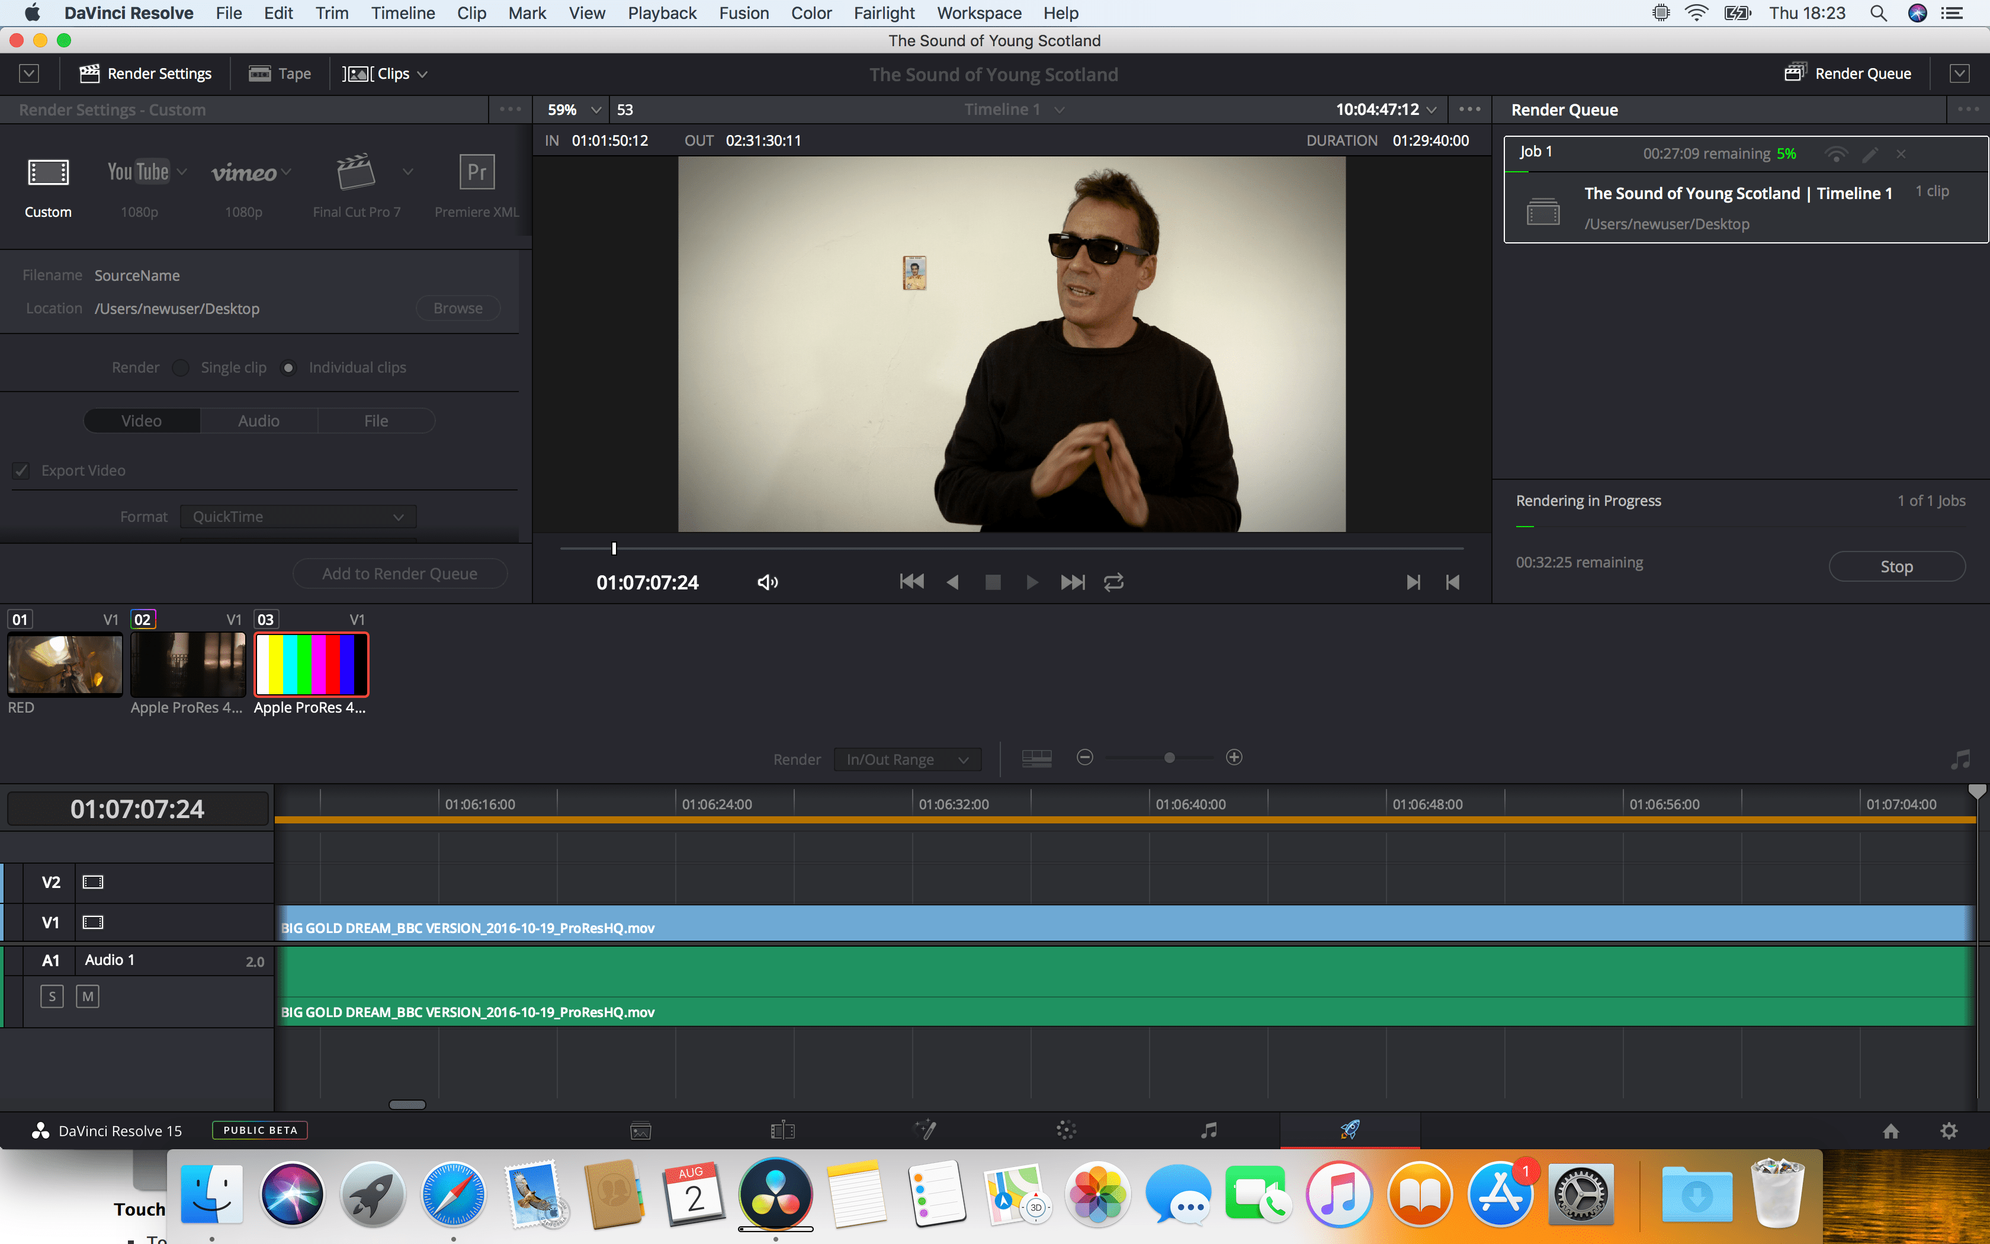Click the loop playback icon

[x=1113, y=582]
